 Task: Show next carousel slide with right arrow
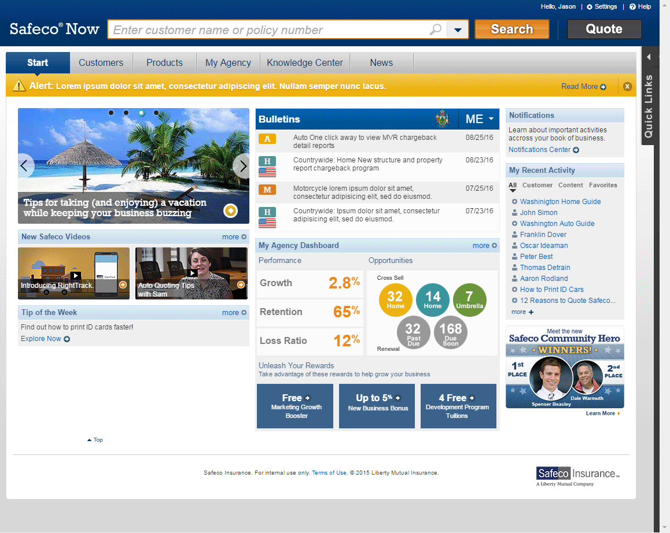tap(242, 166)
